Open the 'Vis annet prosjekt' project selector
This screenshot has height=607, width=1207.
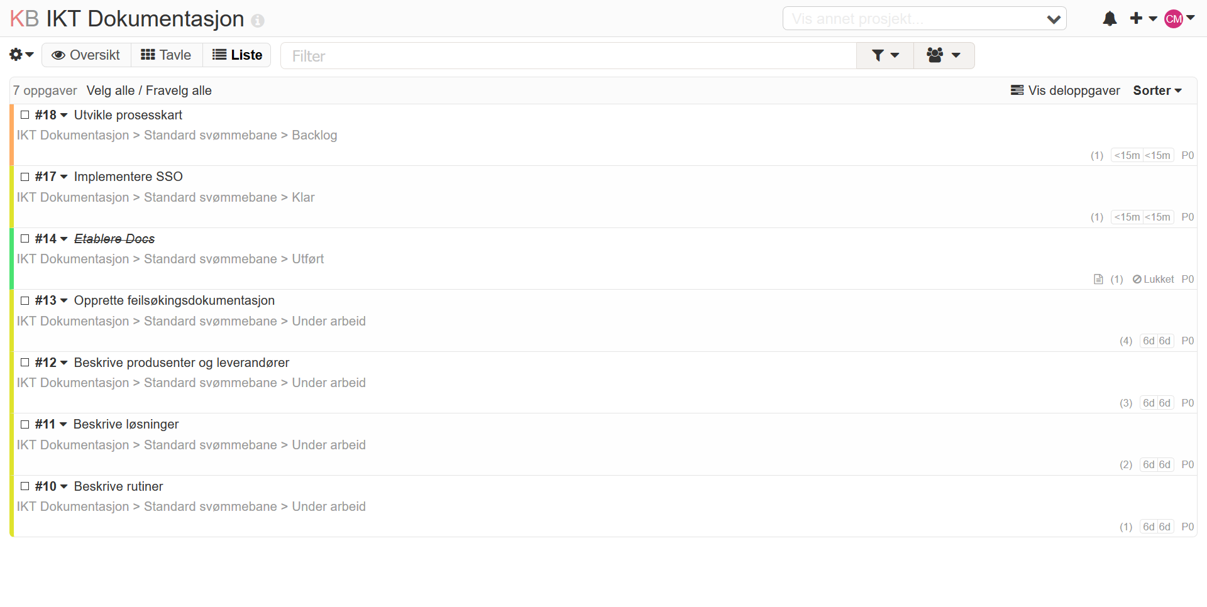tap(924, 19)
